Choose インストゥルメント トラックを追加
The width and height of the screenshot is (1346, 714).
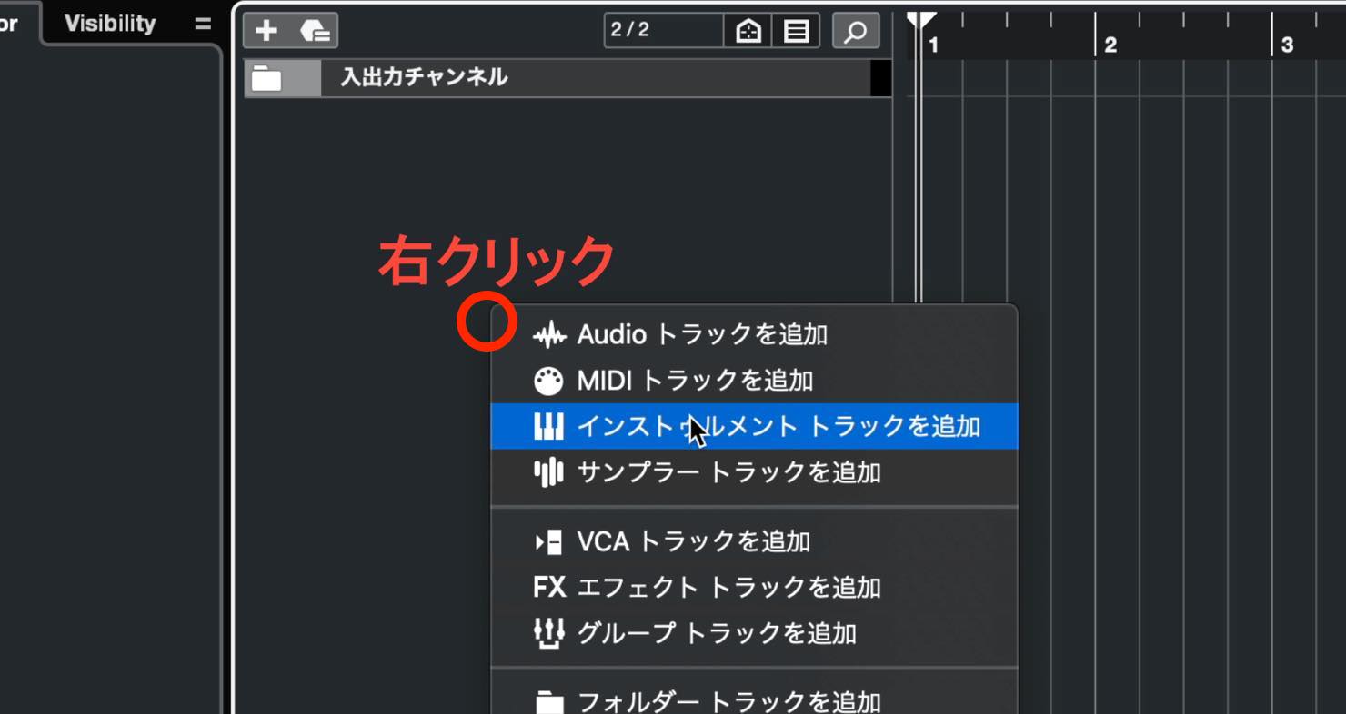(754, 426)
